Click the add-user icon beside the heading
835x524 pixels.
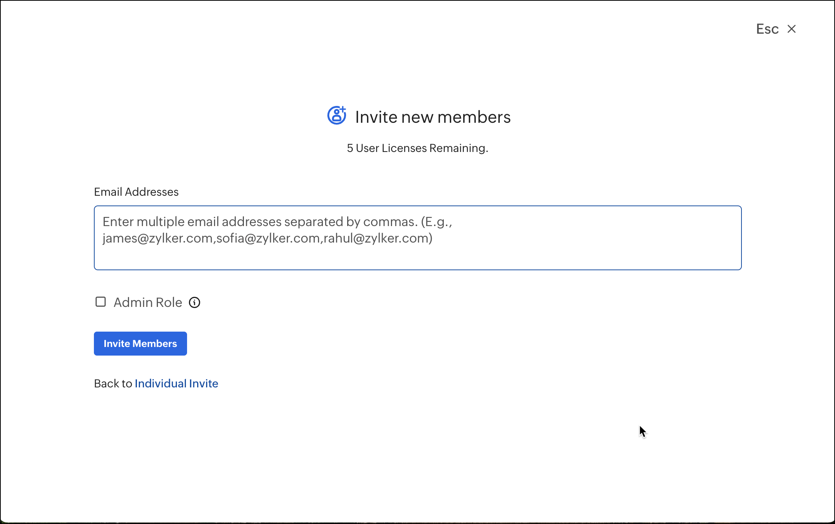point(337,115)
